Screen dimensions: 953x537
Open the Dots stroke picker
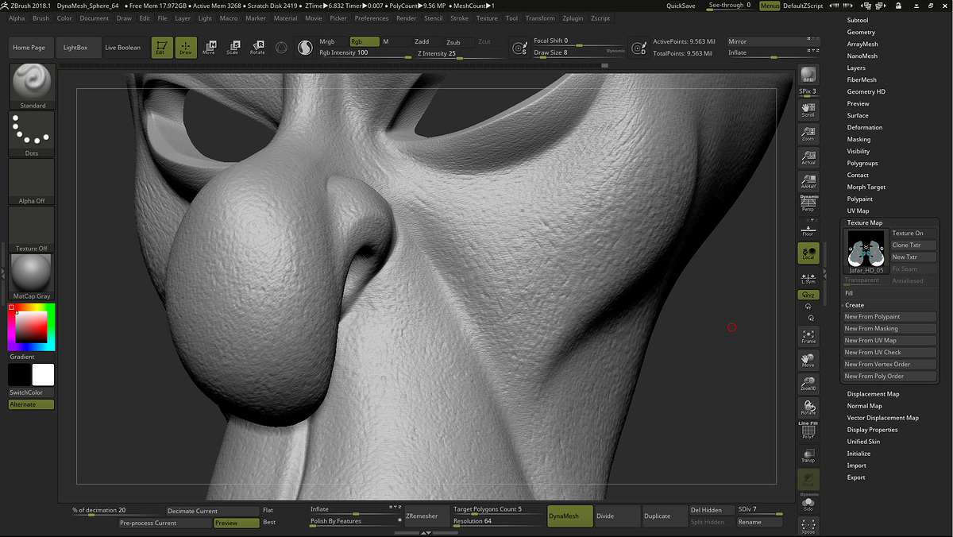point(32,133)
